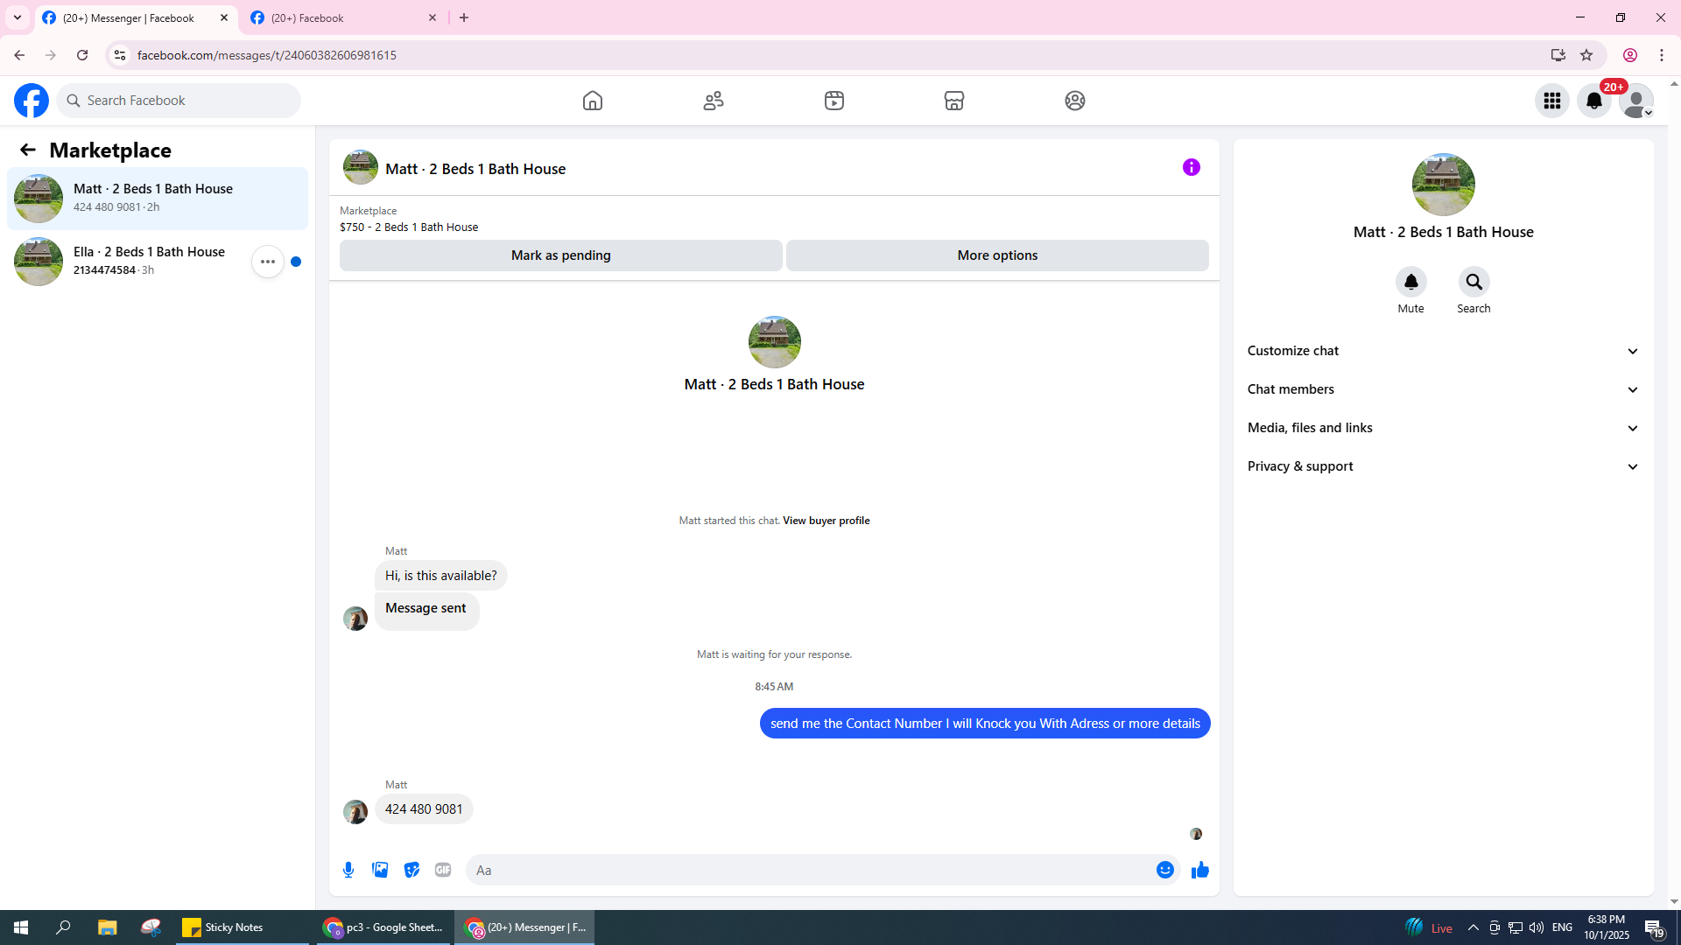Open options menu for Ella chat
The height and width of the screenshot is (945, 1681).
tap(268, 262)
